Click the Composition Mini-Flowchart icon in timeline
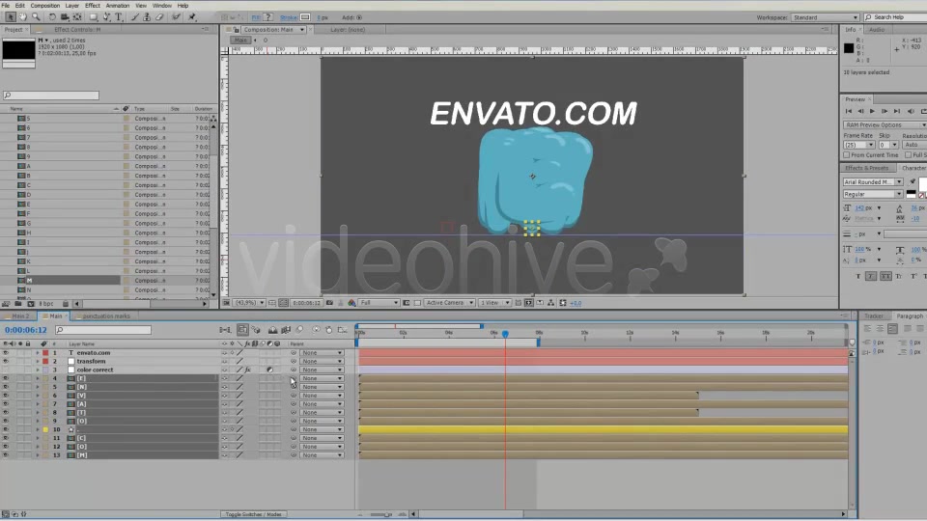Screen dimensions: 927x521 (x=225, y=330)
